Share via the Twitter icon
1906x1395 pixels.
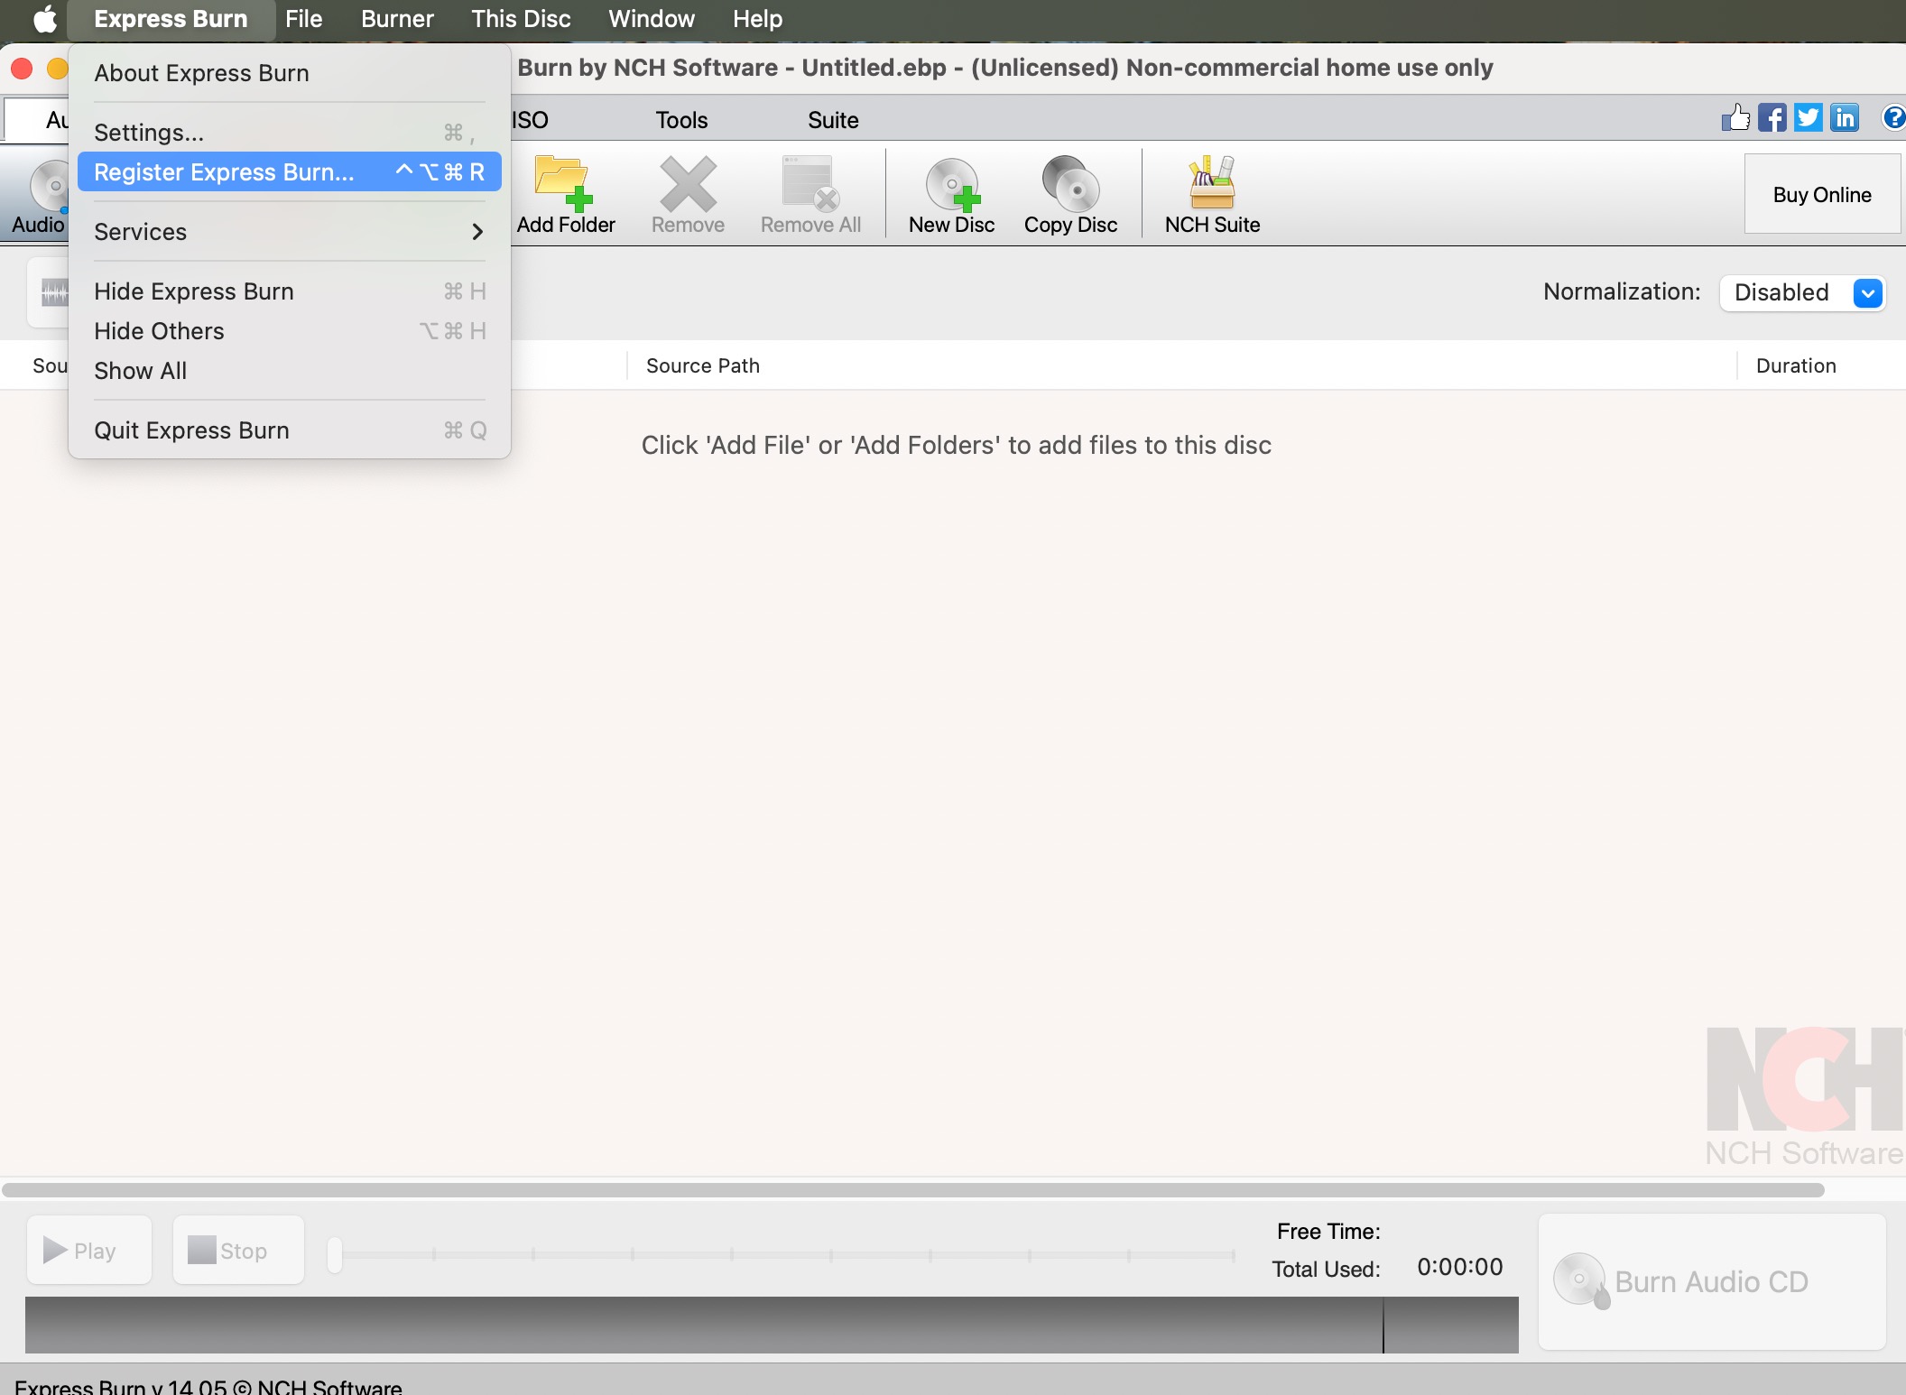[x=1808, y=118]
